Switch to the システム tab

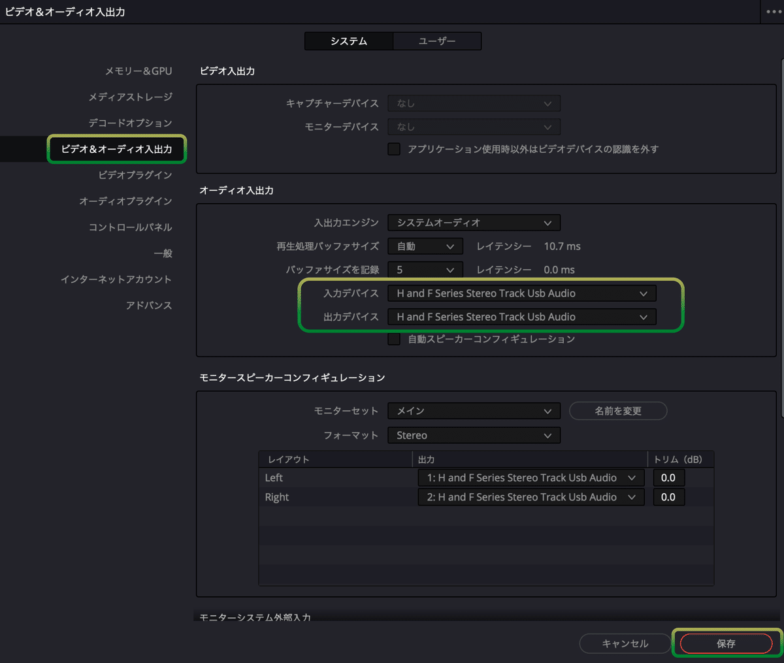pyautogui.click(x=348, y=40)
